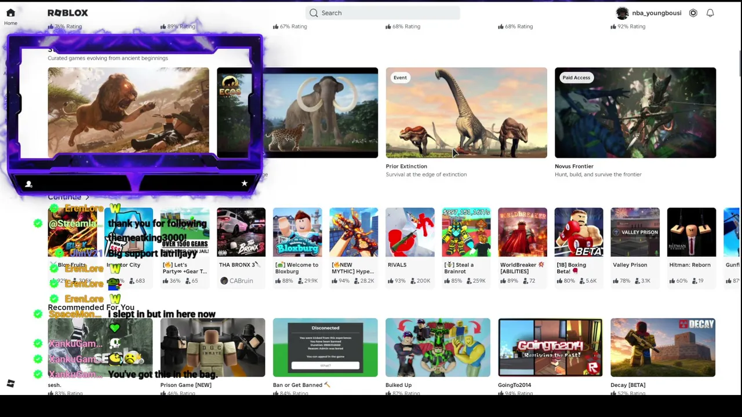Open the THA BRONX 3 thumbnail

(241, 232)
